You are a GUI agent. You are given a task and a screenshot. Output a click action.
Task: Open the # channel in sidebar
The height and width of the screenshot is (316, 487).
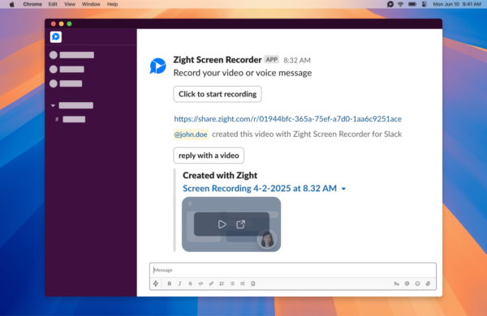coord(70,119)
